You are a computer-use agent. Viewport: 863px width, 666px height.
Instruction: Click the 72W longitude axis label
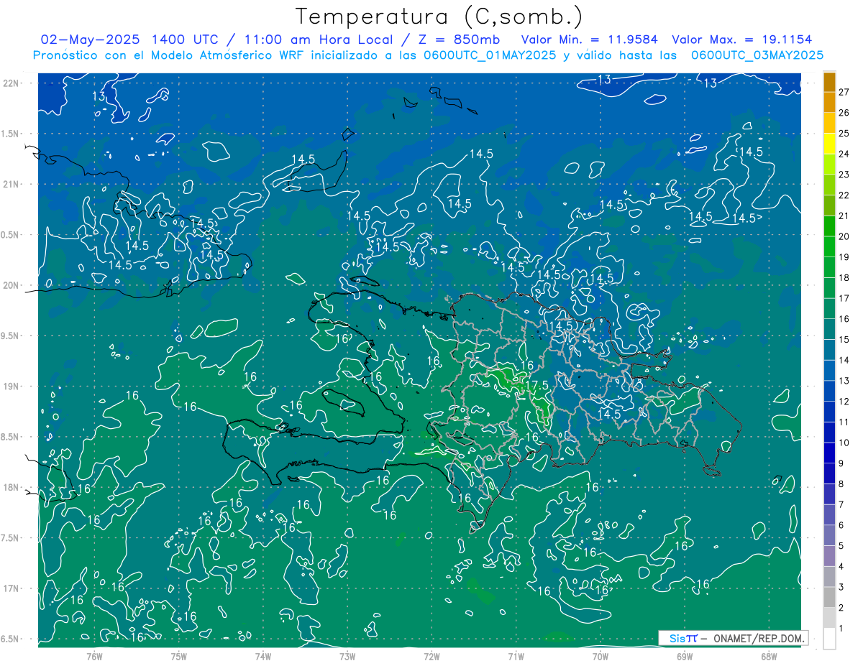(431, 657)
